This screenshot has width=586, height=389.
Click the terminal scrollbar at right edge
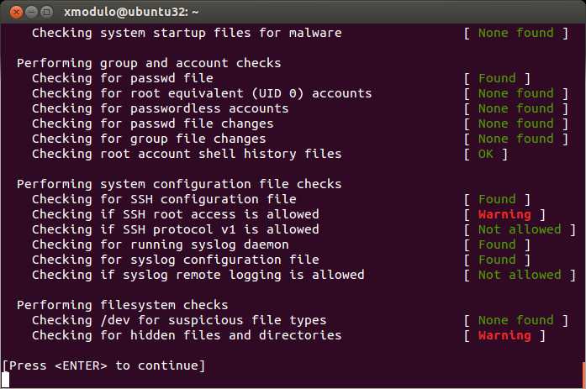[583, 375]
